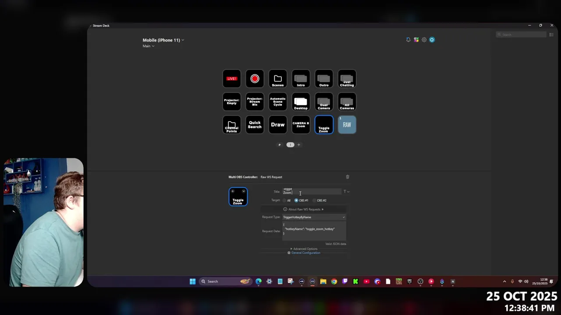
Task: Select the Projector: Empty key
Action: click(232, 102)
